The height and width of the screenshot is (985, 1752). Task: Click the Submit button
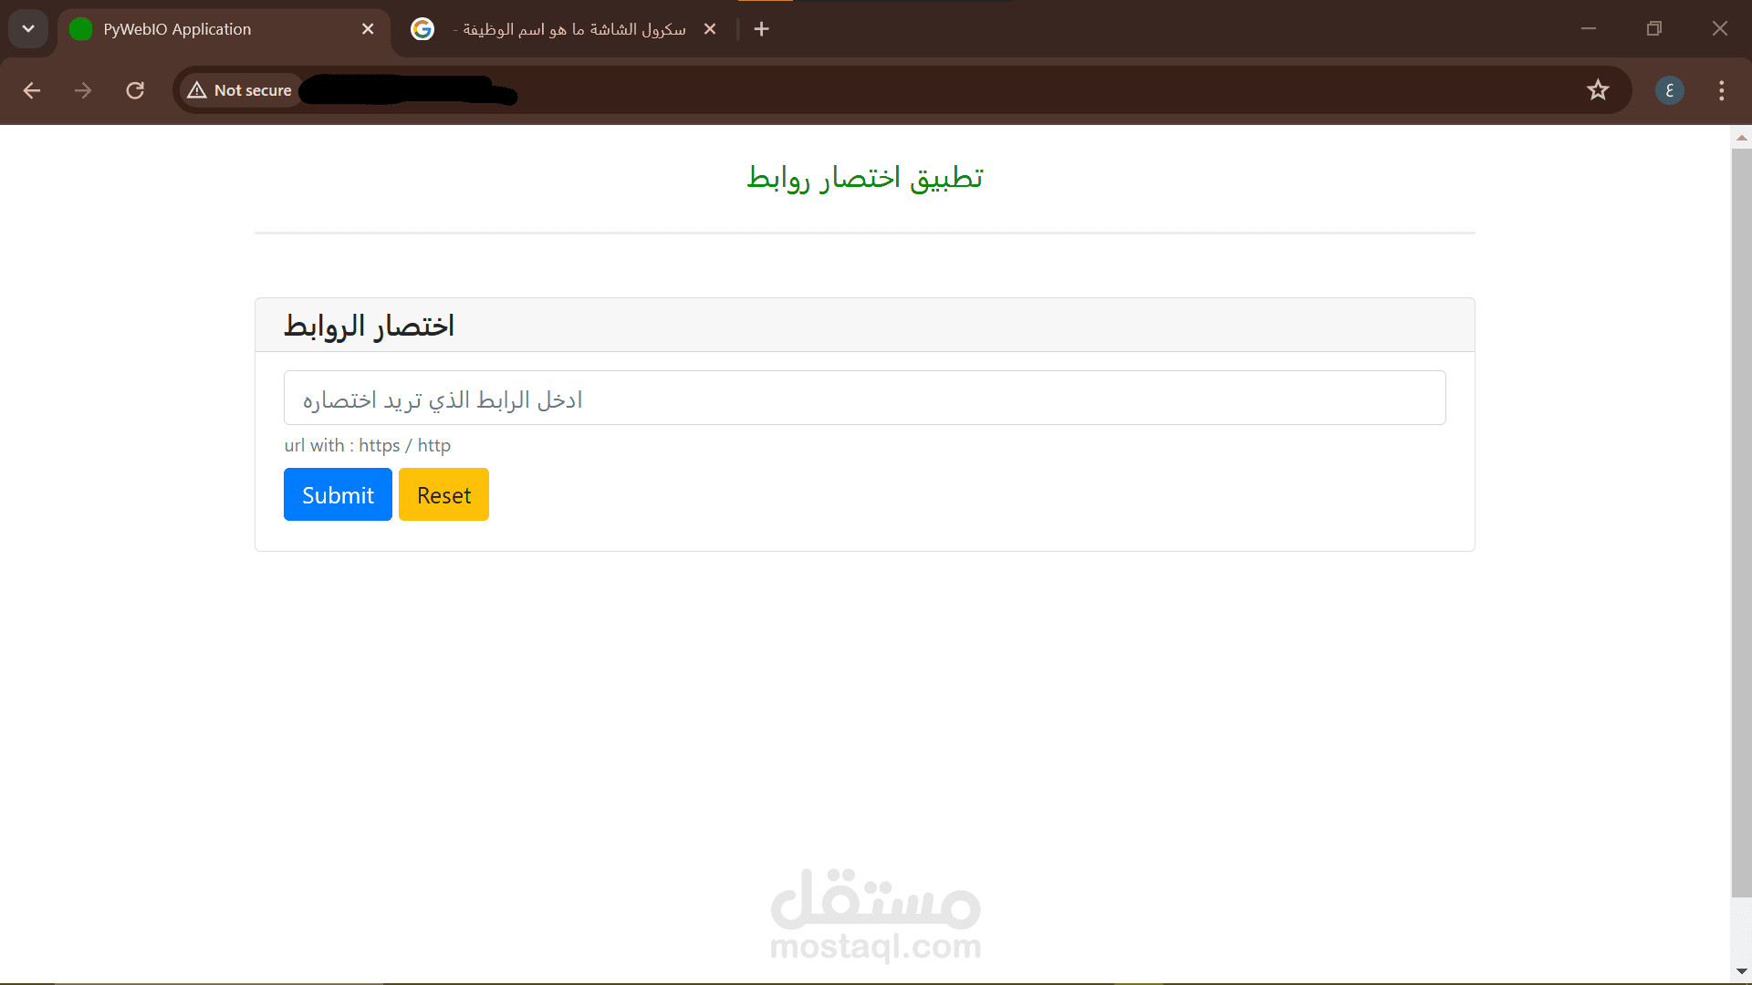tap(338, 494)
